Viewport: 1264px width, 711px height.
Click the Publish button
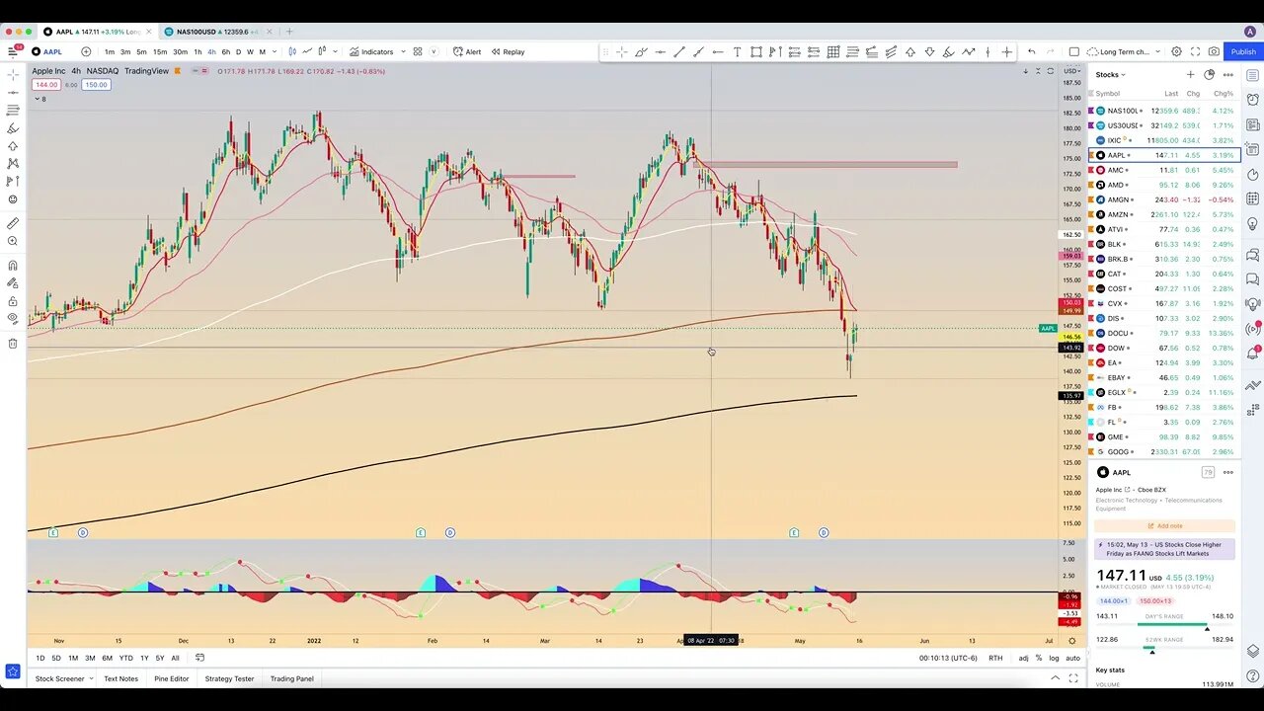coord(1243,51)
